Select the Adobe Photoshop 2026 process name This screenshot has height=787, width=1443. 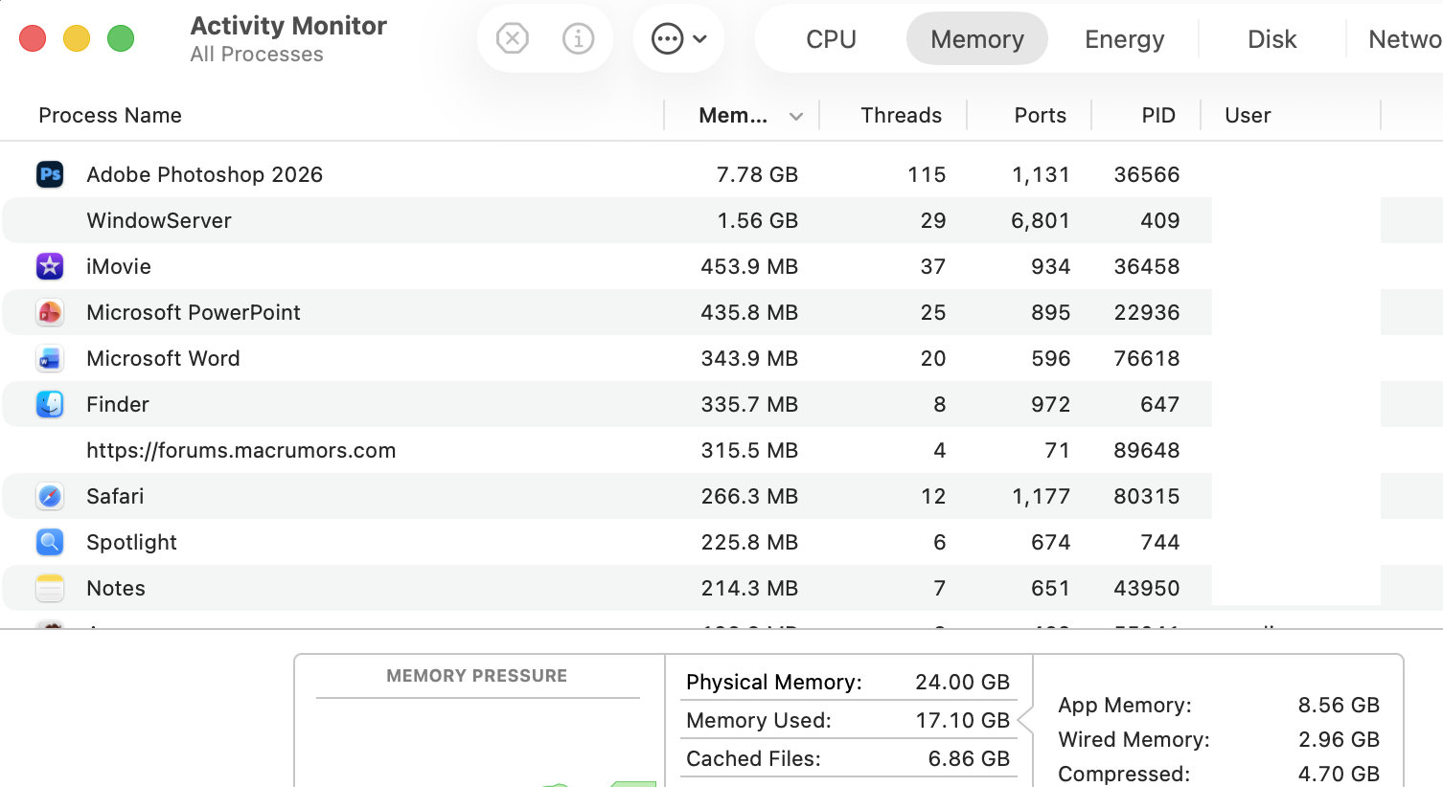click(x=205, y=174)
